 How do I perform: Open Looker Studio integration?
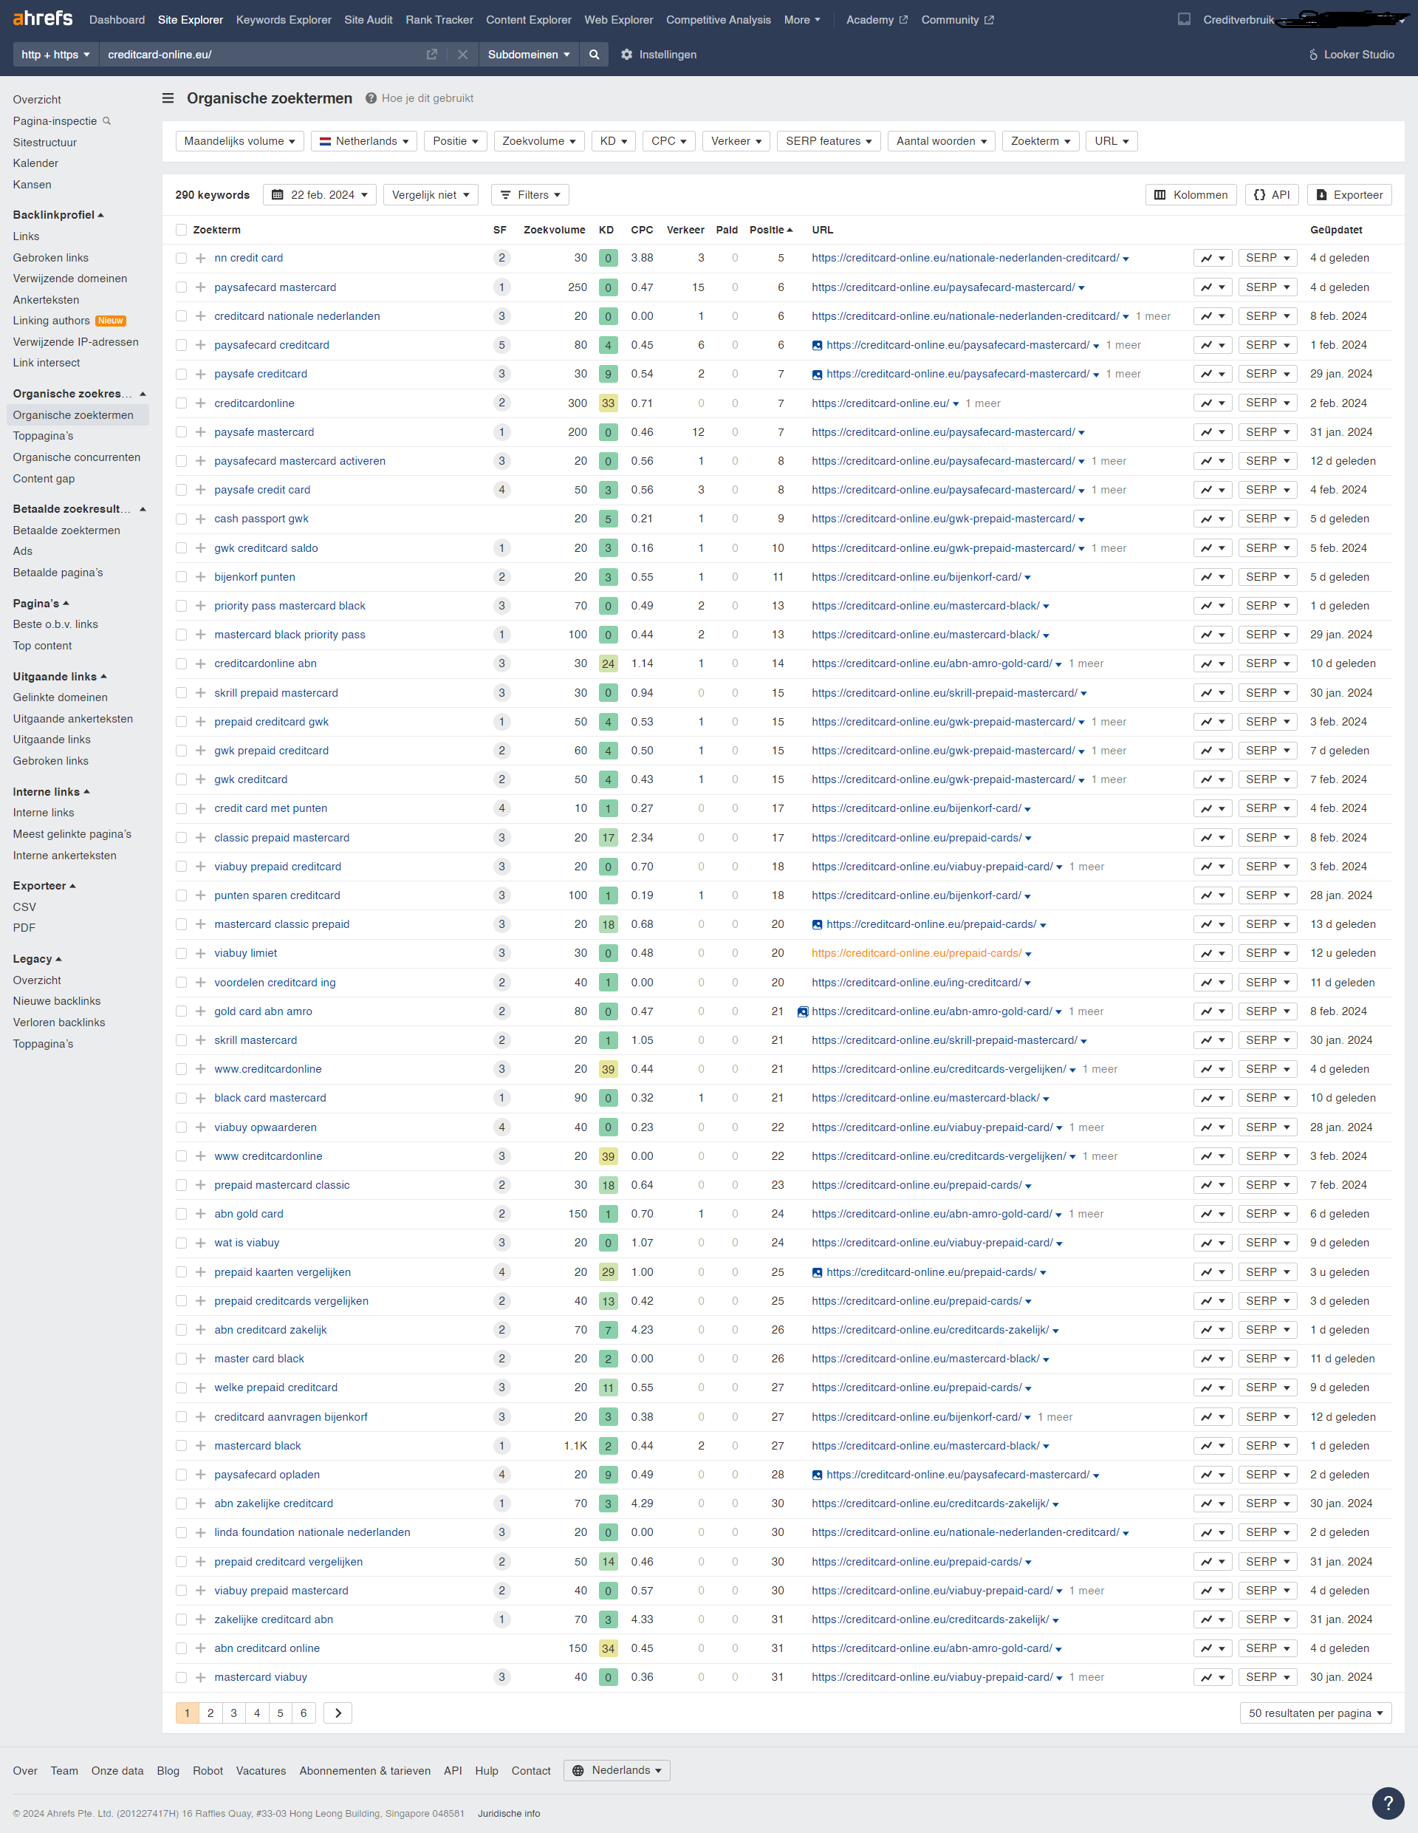1351,55
